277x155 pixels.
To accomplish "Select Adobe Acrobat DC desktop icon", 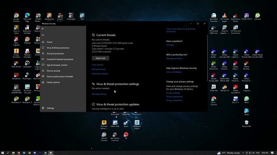I will point(235,89).
